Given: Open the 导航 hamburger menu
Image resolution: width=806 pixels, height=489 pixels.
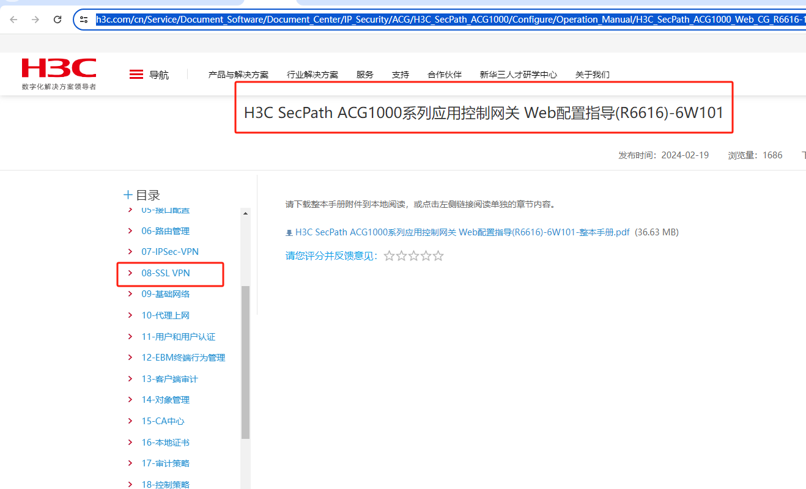Looking at the screenshot, I should point(149,75).
